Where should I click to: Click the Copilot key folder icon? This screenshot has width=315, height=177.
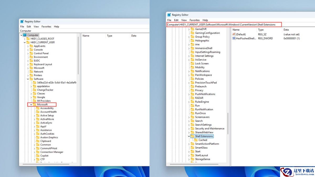coord(38,156)
